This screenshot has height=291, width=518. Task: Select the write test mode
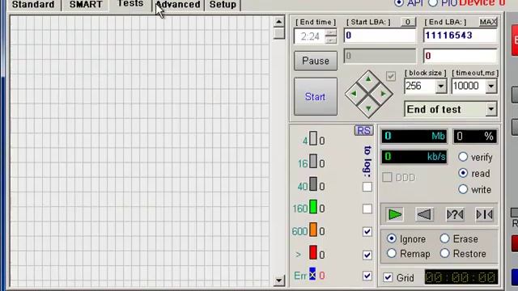(463, 189)
